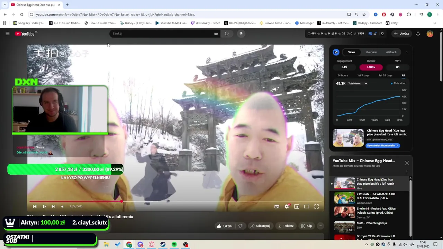
Task: Click the >100x outlier badge
Action: pos(371,67)
